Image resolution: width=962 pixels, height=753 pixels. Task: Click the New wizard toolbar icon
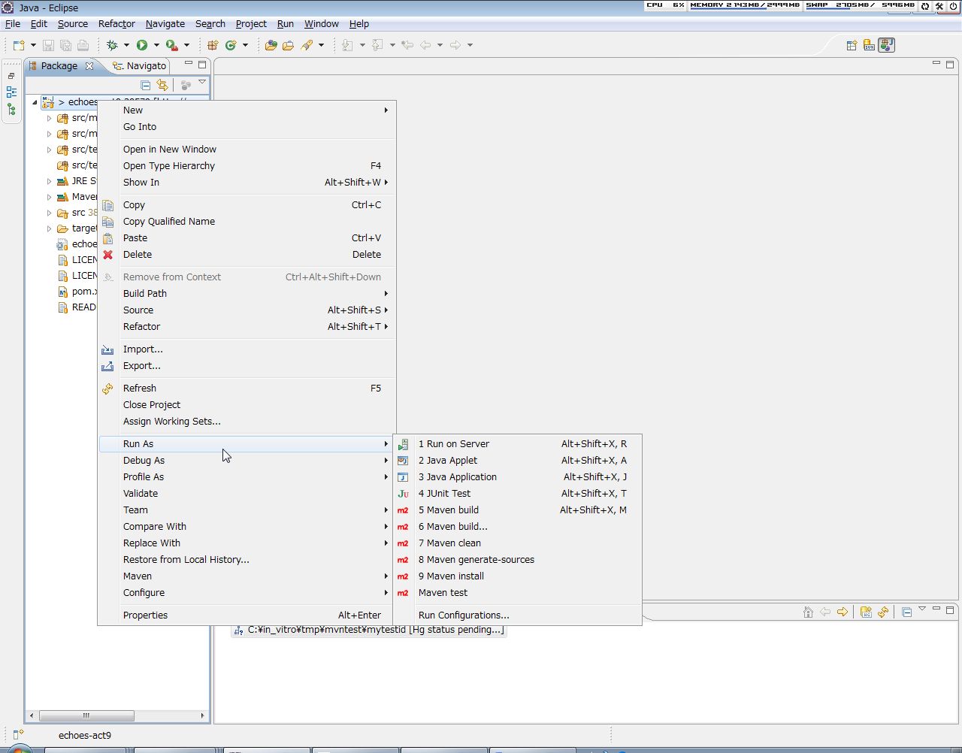20,45
